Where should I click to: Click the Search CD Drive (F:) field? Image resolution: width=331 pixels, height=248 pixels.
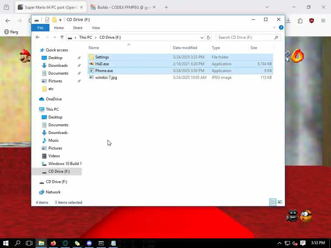pyautogui.click(x=248, y=37)
